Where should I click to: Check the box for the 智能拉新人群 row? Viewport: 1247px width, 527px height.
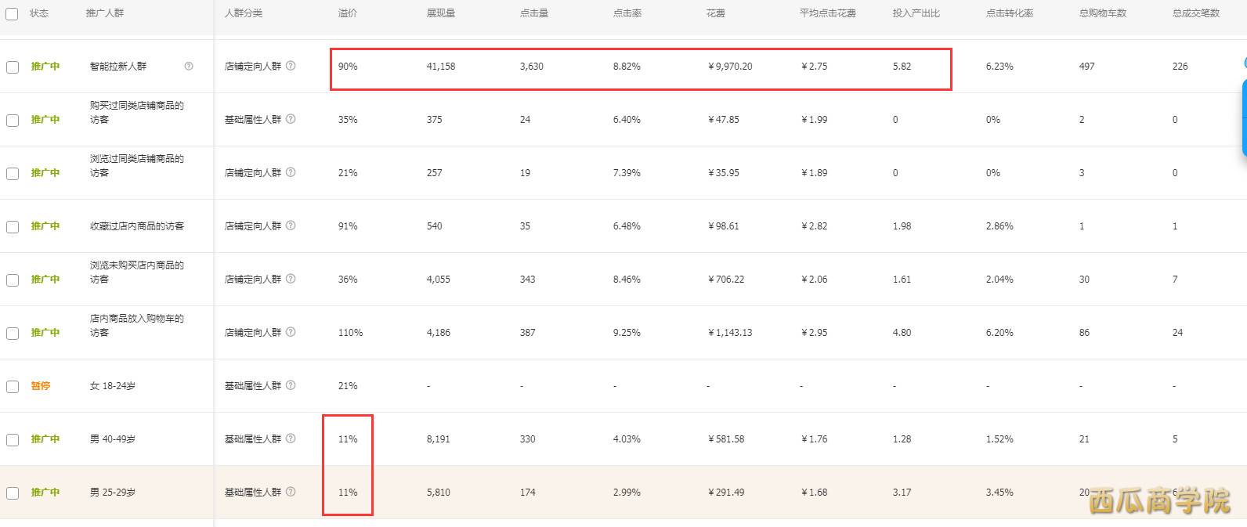click(13, 67)
